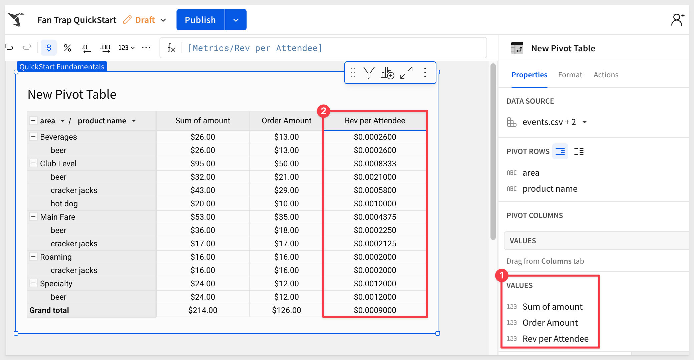Click ABC type icon beside area
This screenshot has width=694, height=360.
[511, 173]
